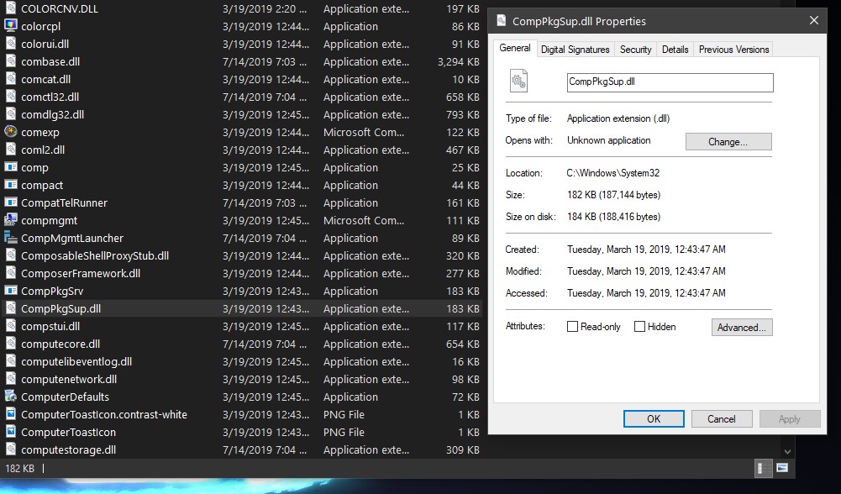Open the Previous Versions tab
Image resolution: width=841 pixels, height=494 pixels.
[x=733, y=50]
